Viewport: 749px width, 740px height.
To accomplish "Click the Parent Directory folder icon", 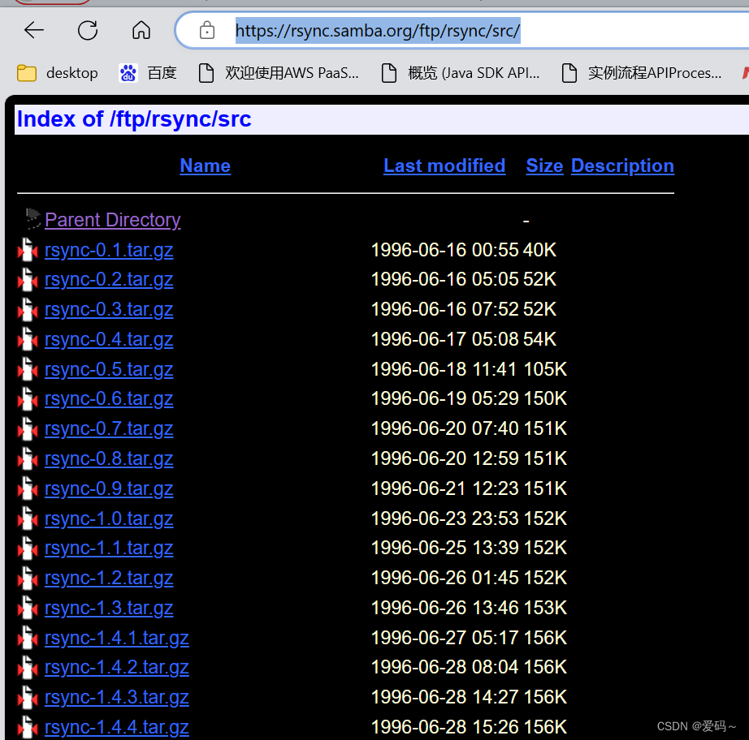I will [x=31, y=218].
